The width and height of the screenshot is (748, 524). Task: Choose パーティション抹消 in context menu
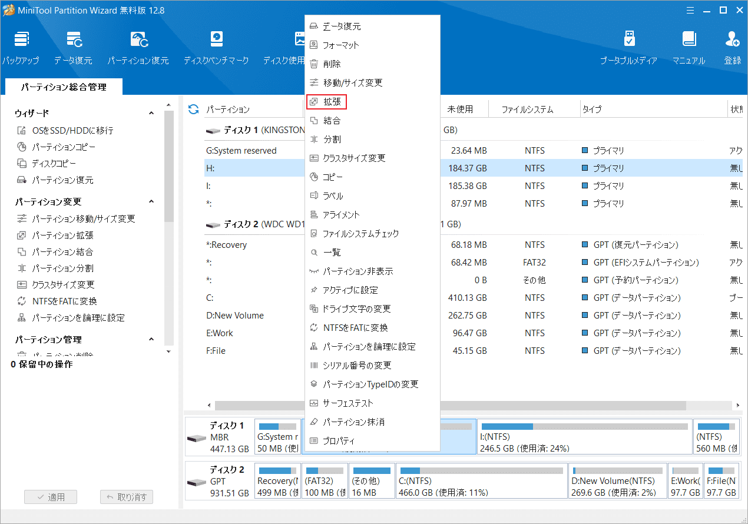(x=372, y=422)
